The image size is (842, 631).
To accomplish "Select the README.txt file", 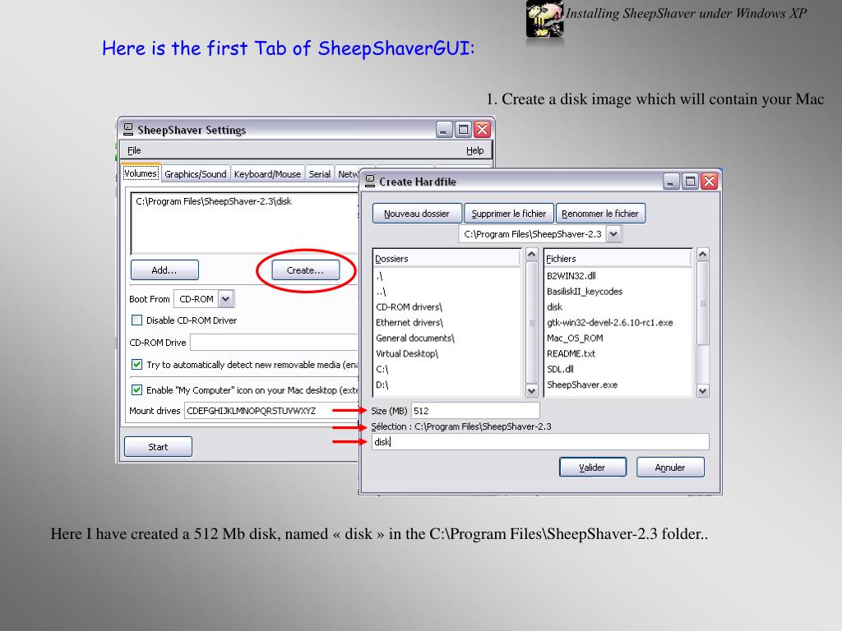I will coord(571,353).
